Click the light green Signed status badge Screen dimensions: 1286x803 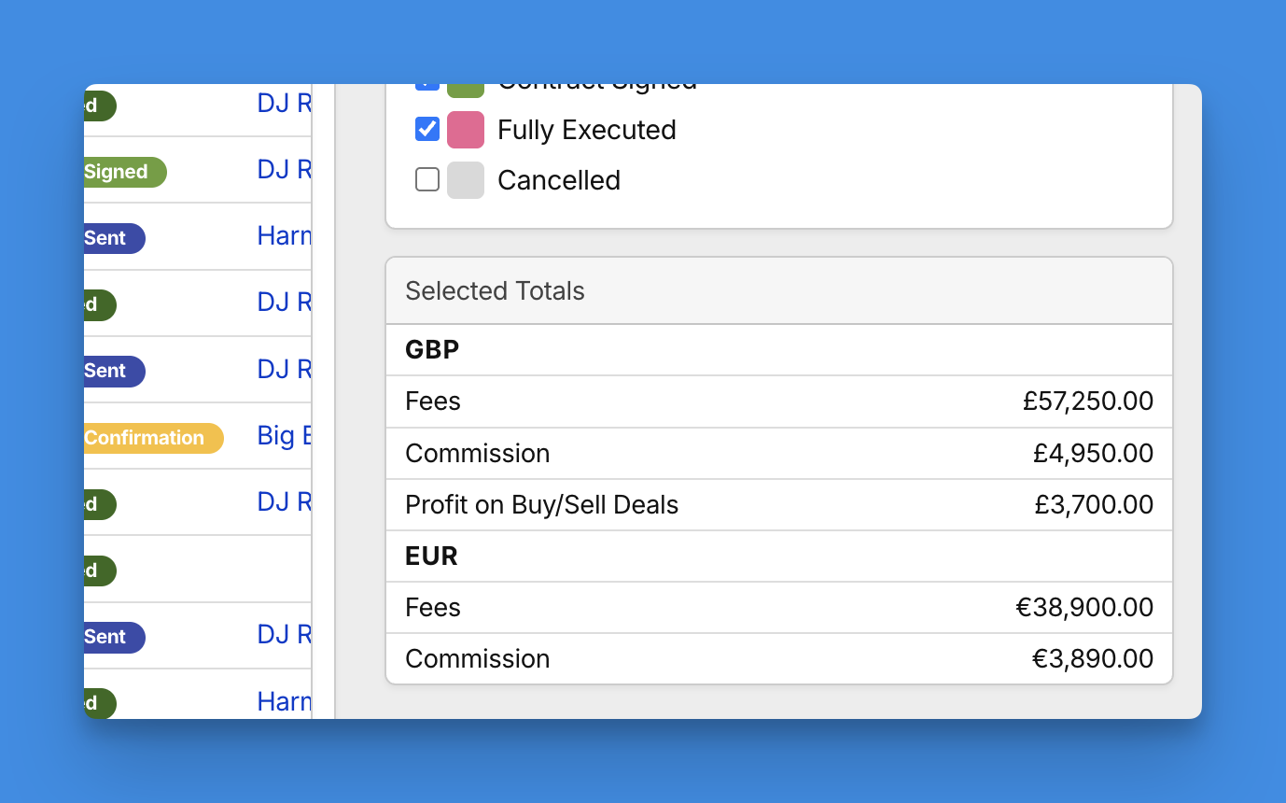click(x=125, y=172)
